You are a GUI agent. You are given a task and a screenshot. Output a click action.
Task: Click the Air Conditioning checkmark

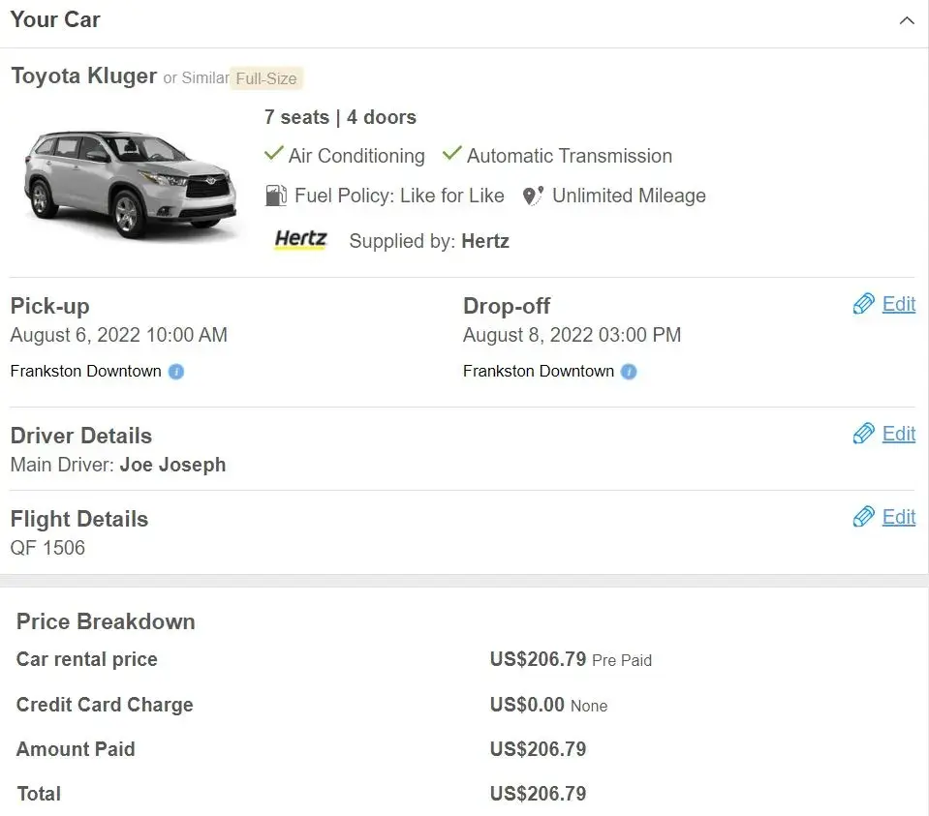click(274, 154)
